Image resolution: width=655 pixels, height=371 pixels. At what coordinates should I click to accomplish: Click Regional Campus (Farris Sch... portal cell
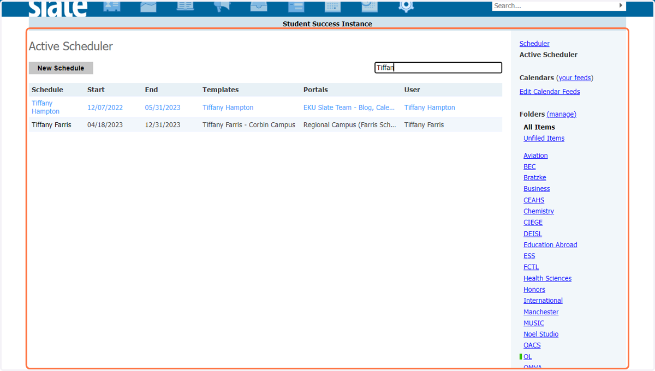pos(350,125)
